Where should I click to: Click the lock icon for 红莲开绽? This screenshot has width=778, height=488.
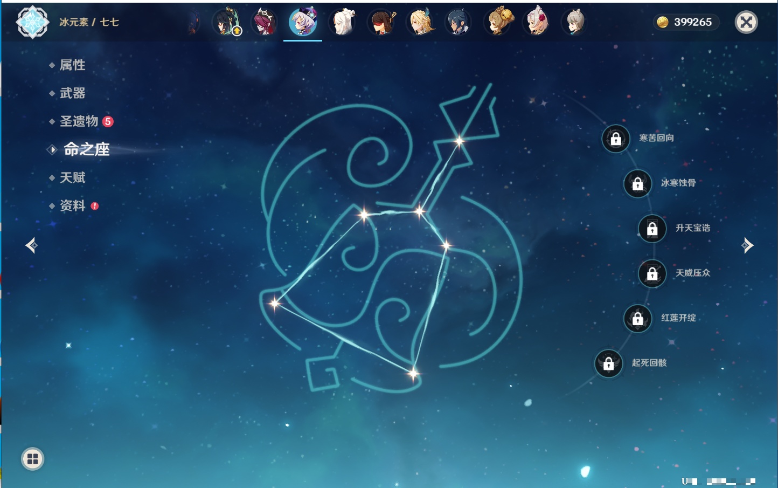pos(638,318)
